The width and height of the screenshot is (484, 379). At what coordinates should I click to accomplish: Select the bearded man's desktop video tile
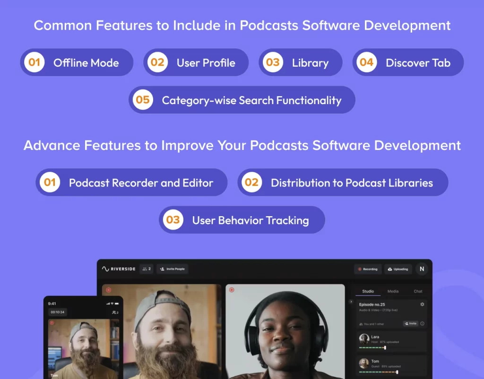click(162, 331)
